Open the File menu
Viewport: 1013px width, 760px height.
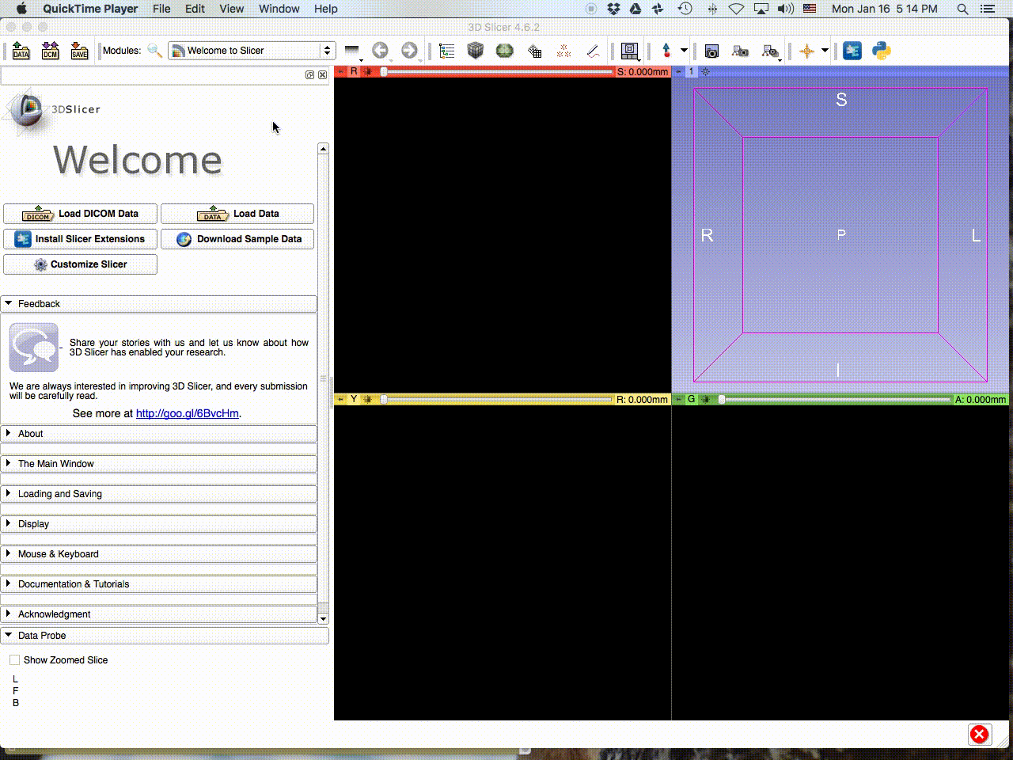coord(161,9)
